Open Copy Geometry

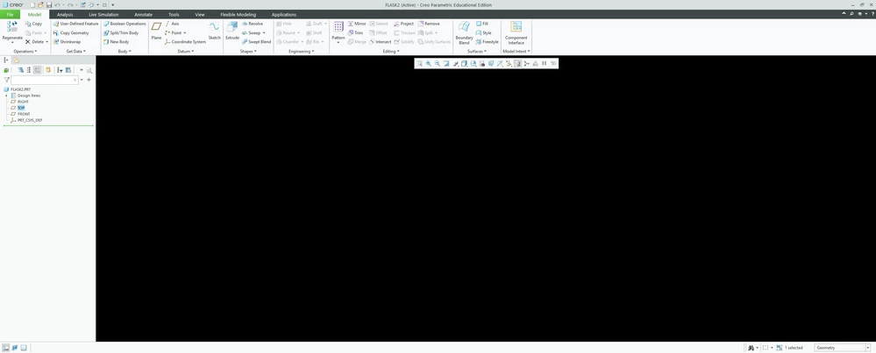pos(71,33)
